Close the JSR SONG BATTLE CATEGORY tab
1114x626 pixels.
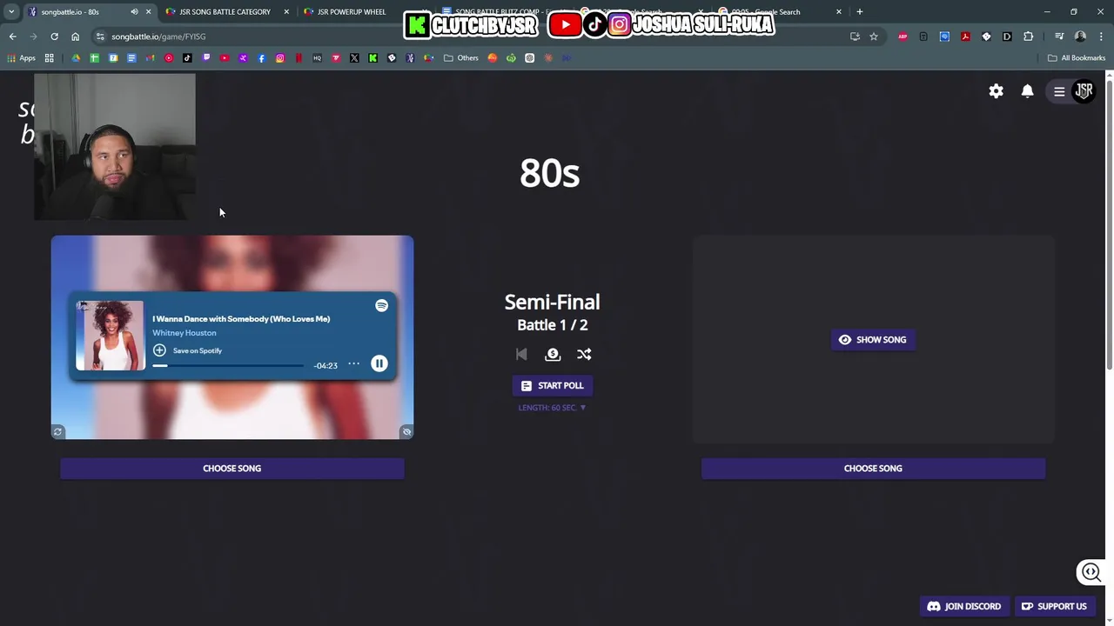coord(286,12)
